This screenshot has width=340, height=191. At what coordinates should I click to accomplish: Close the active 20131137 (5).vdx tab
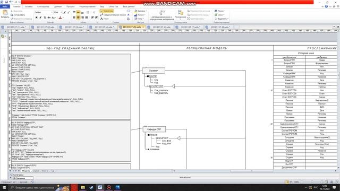pos(143,27)
